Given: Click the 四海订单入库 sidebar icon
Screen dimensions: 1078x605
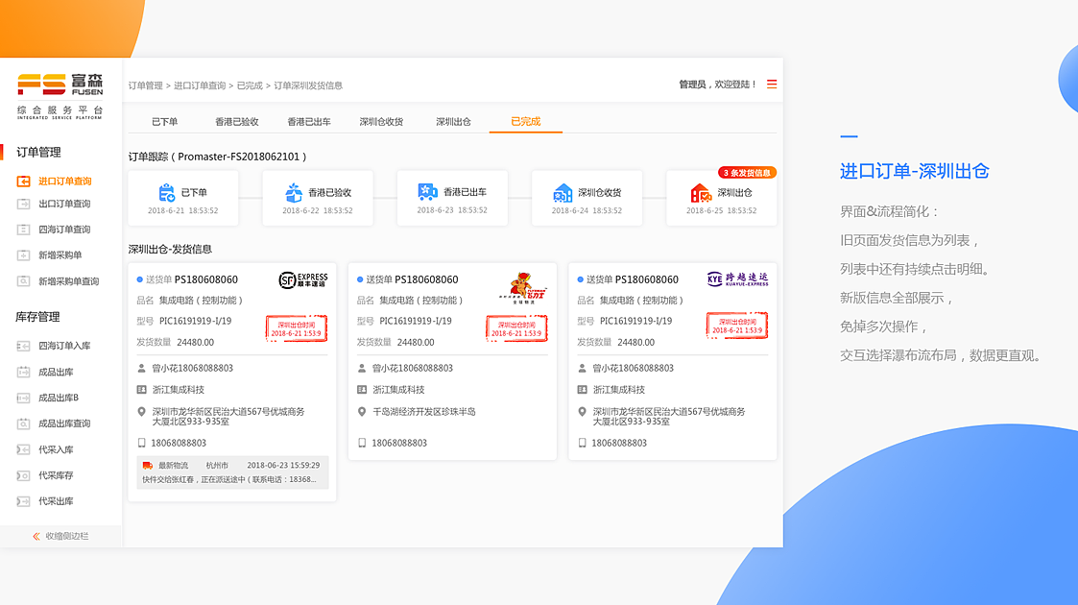Looking at the screenshot, I should (x=23, y=346).
